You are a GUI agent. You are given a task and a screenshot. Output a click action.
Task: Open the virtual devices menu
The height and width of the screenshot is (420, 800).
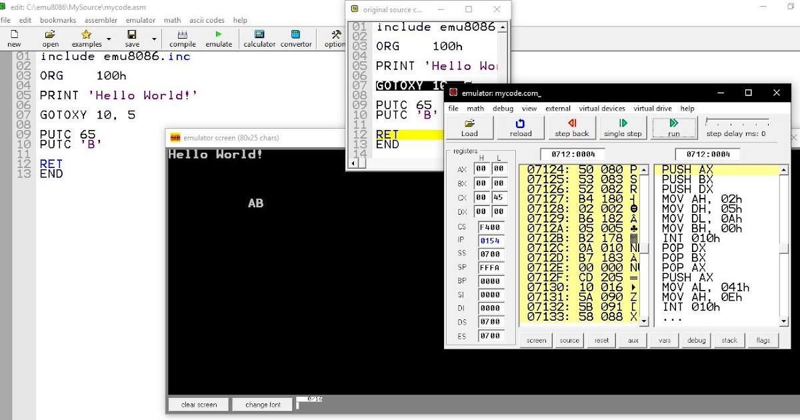(603, 108)
